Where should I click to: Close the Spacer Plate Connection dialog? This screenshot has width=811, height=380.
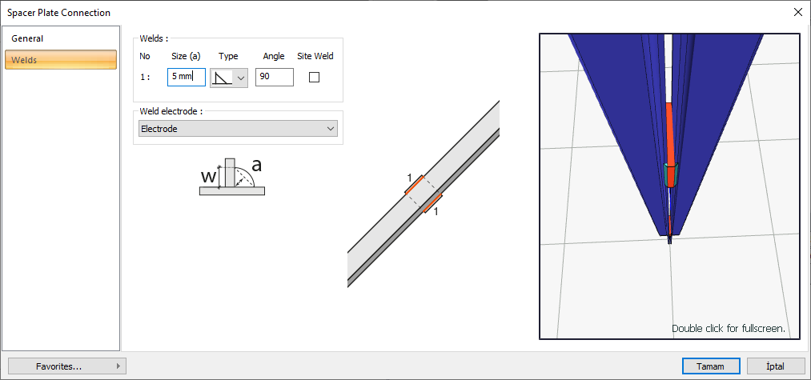coord(797,13)
